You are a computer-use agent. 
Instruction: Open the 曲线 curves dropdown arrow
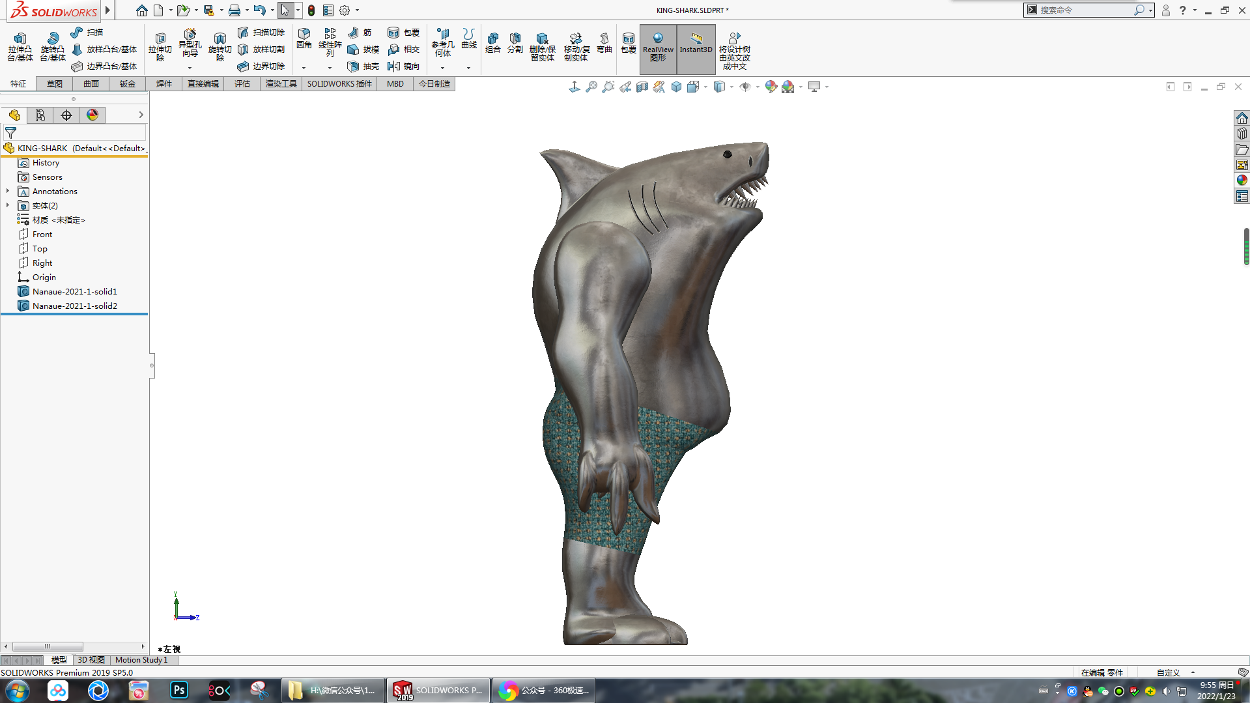[x=468, y=68]
